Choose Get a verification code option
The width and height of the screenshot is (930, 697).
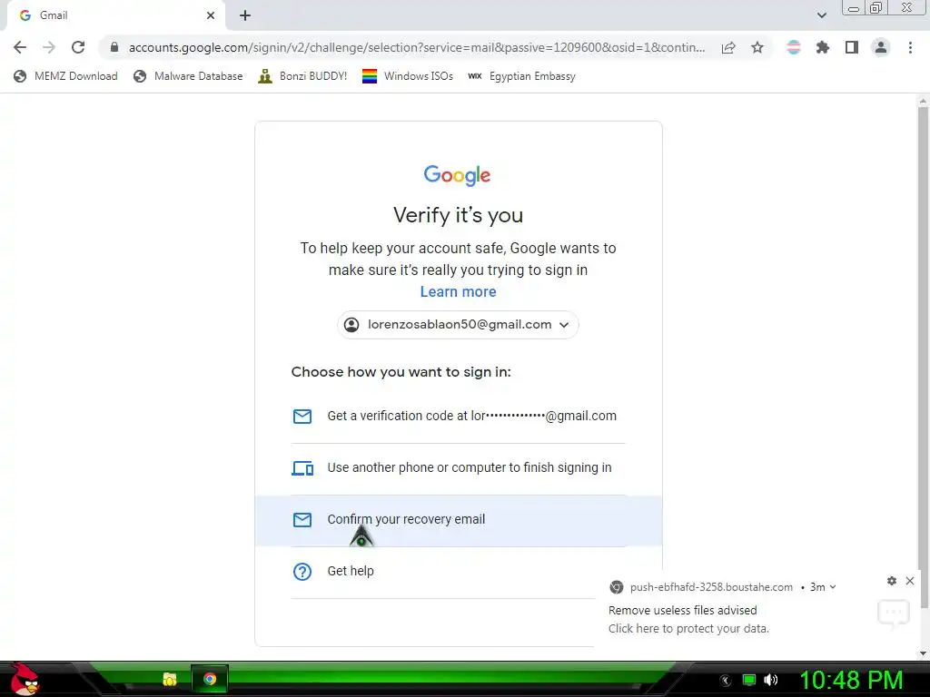458,416
